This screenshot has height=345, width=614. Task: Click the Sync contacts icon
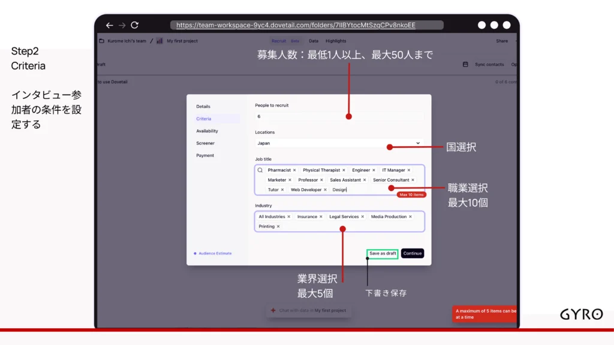[465, 65]
